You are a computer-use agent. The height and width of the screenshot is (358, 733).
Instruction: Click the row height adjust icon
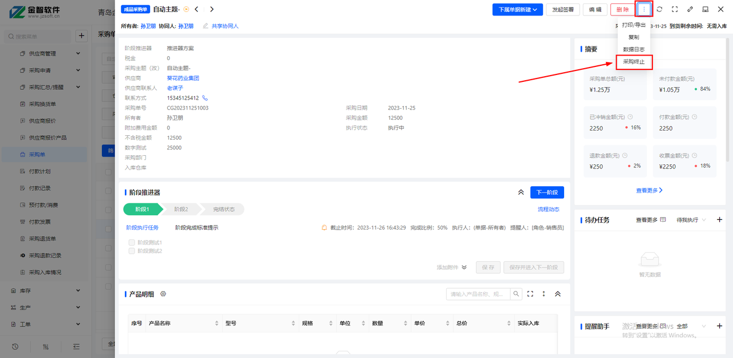pyautogui.click(x=544, y=294)
